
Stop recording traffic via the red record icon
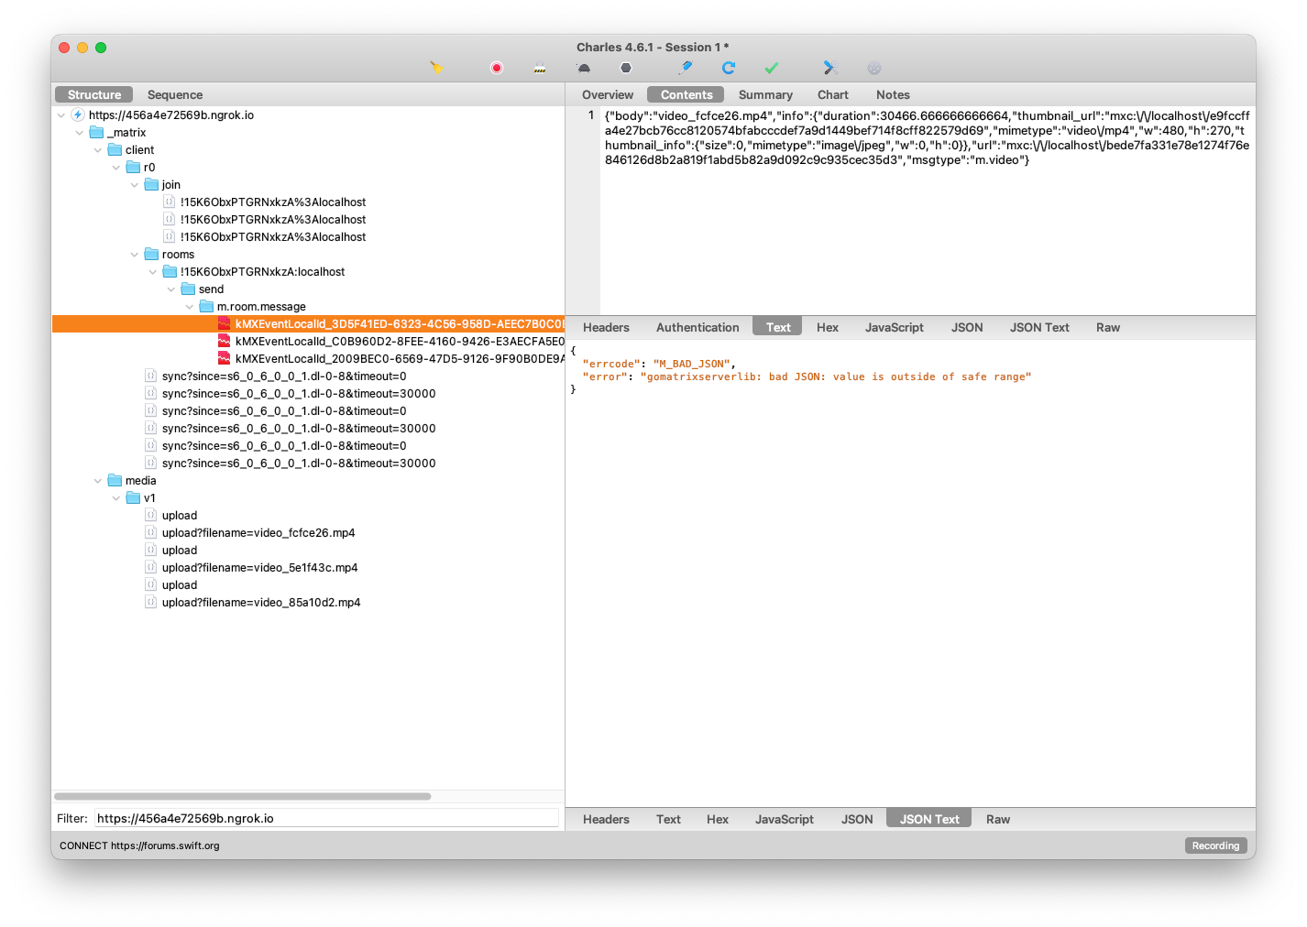coord(496,67)
